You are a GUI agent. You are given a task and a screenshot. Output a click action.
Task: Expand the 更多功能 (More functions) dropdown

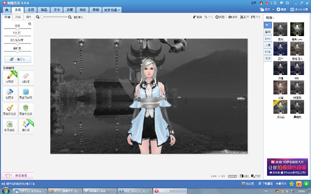coord(112,10)
